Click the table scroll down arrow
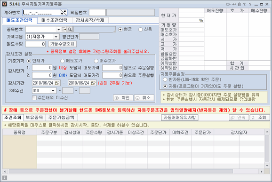Screen dimensions: 272x182 click(x=267, y=166)
